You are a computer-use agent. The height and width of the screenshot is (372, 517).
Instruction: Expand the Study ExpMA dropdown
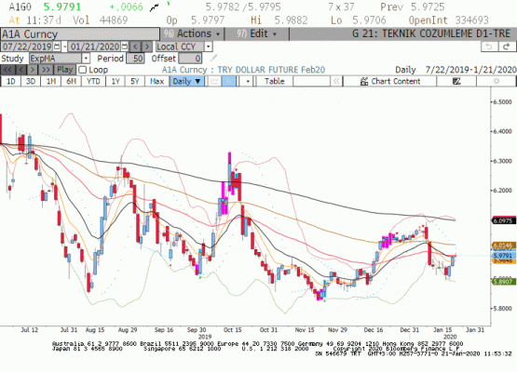click(x=86, y=59)
